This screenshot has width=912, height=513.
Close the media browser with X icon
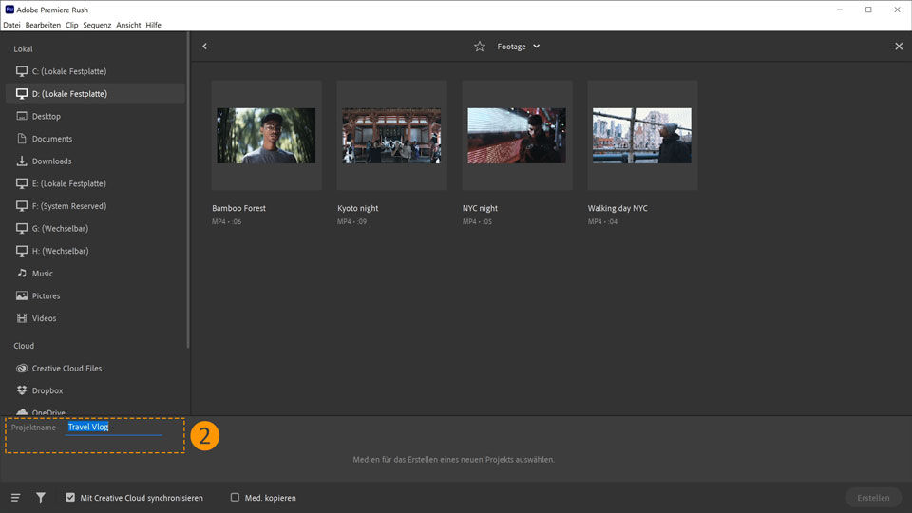[x=899, y=46]
